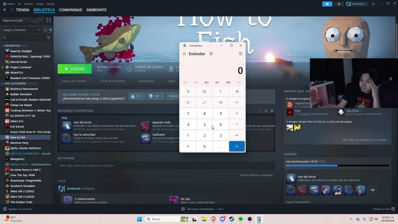This screenshot has width=398, height=224.
Task: Open the Amigos menu
Action: [29, 4]
